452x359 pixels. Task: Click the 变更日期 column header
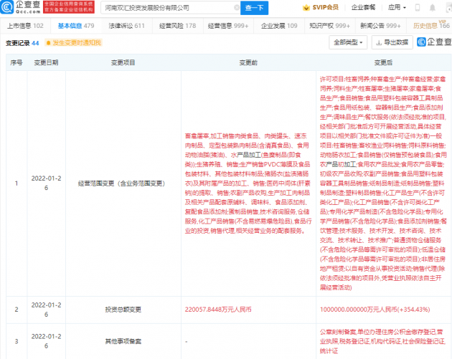(46, 62)
